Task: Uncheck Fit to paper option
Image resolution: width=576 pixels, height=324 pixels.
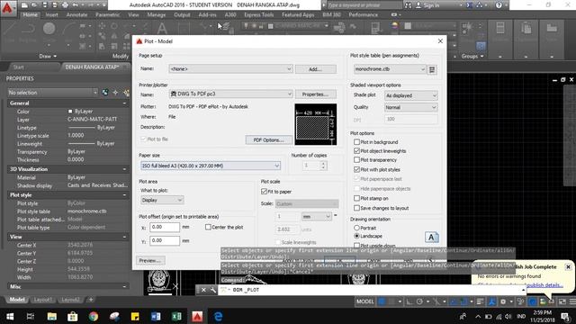Action: click(264, 192)
